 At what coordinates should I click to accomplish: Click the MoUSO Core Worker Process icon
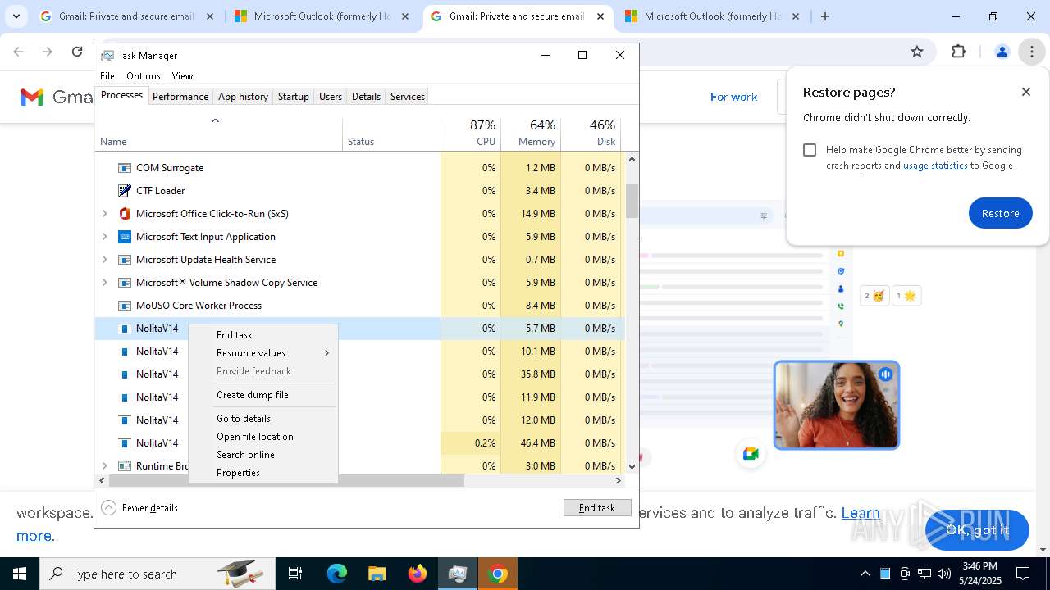[x=125, y=306]
